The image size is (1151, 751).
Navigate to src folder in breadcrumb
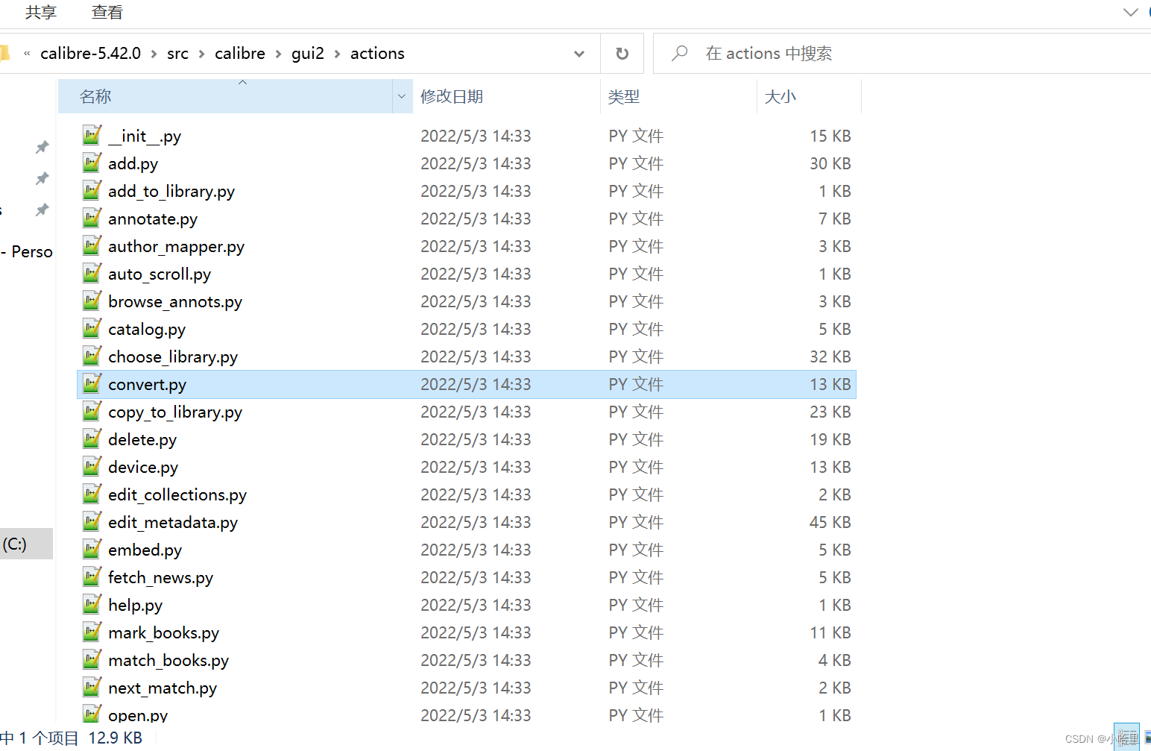point(177,54)
